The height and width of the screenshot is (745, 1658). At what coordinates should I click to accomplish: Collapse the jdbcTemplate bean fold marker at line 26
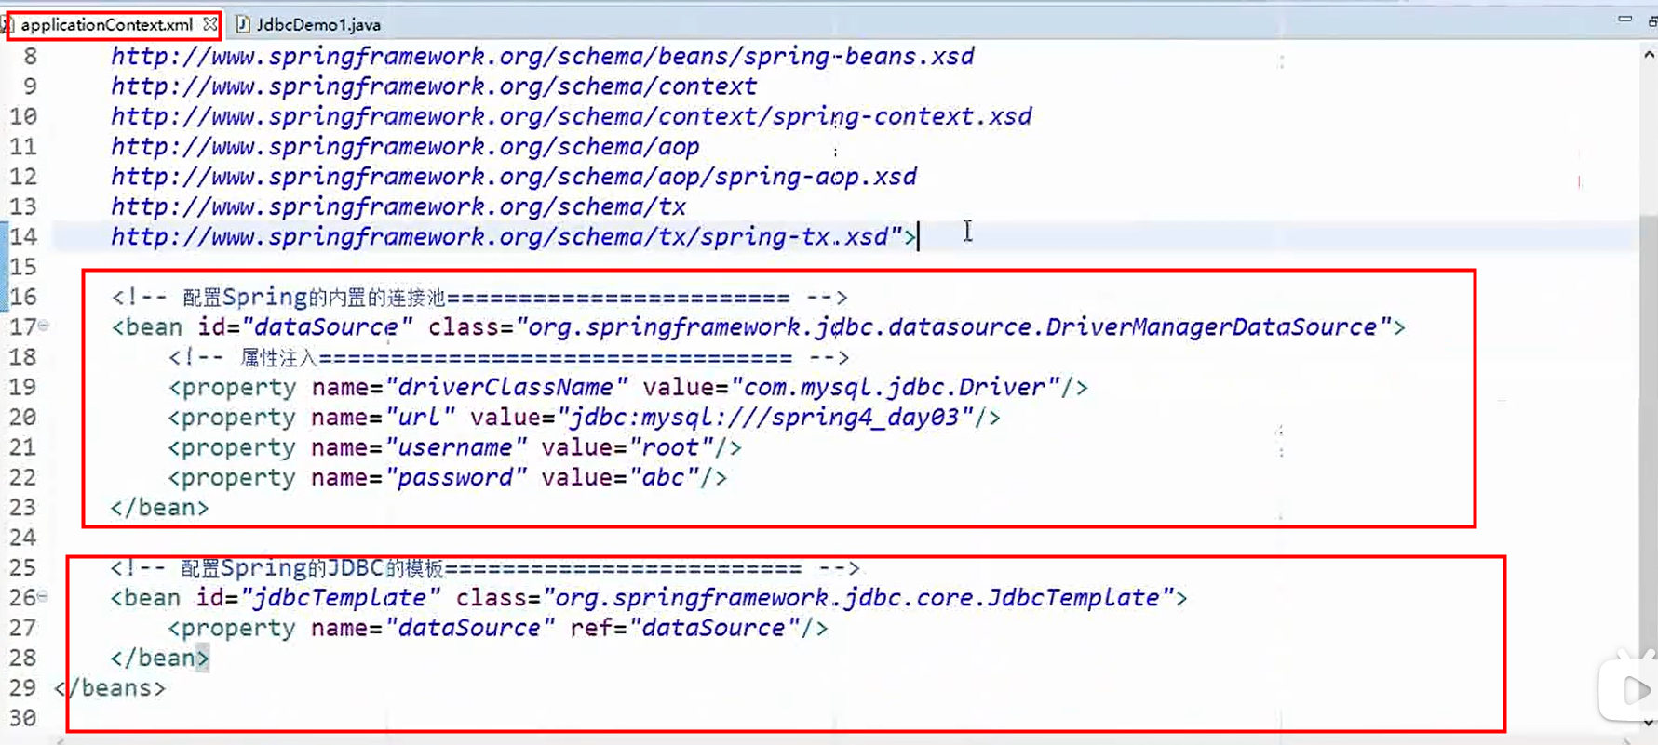coord(43,596)
